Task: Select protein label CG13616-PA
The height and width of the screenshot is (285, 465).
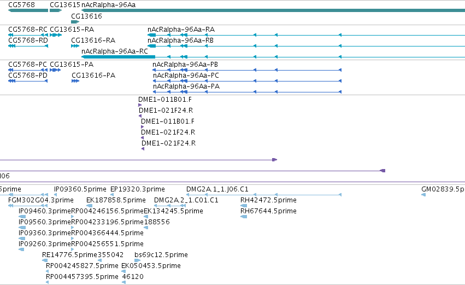Action: pyautogui.click(x=93, y=75)
